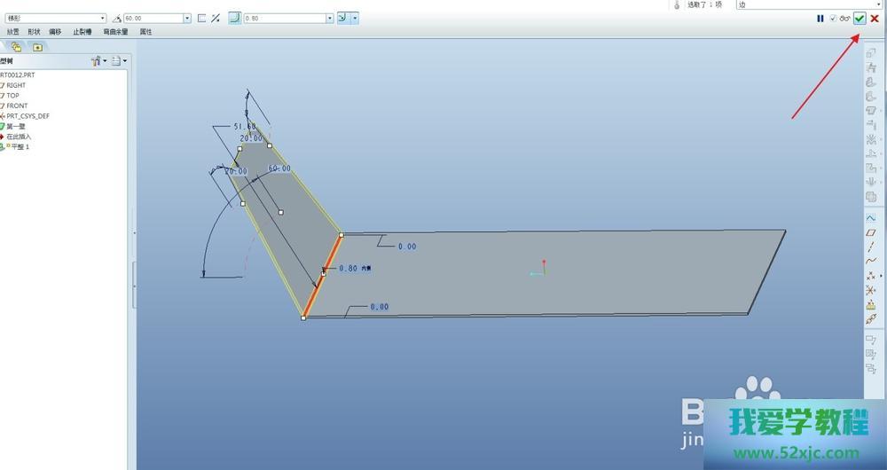
Task: Select the datum axis tool
Action: (x=871, y=247)
